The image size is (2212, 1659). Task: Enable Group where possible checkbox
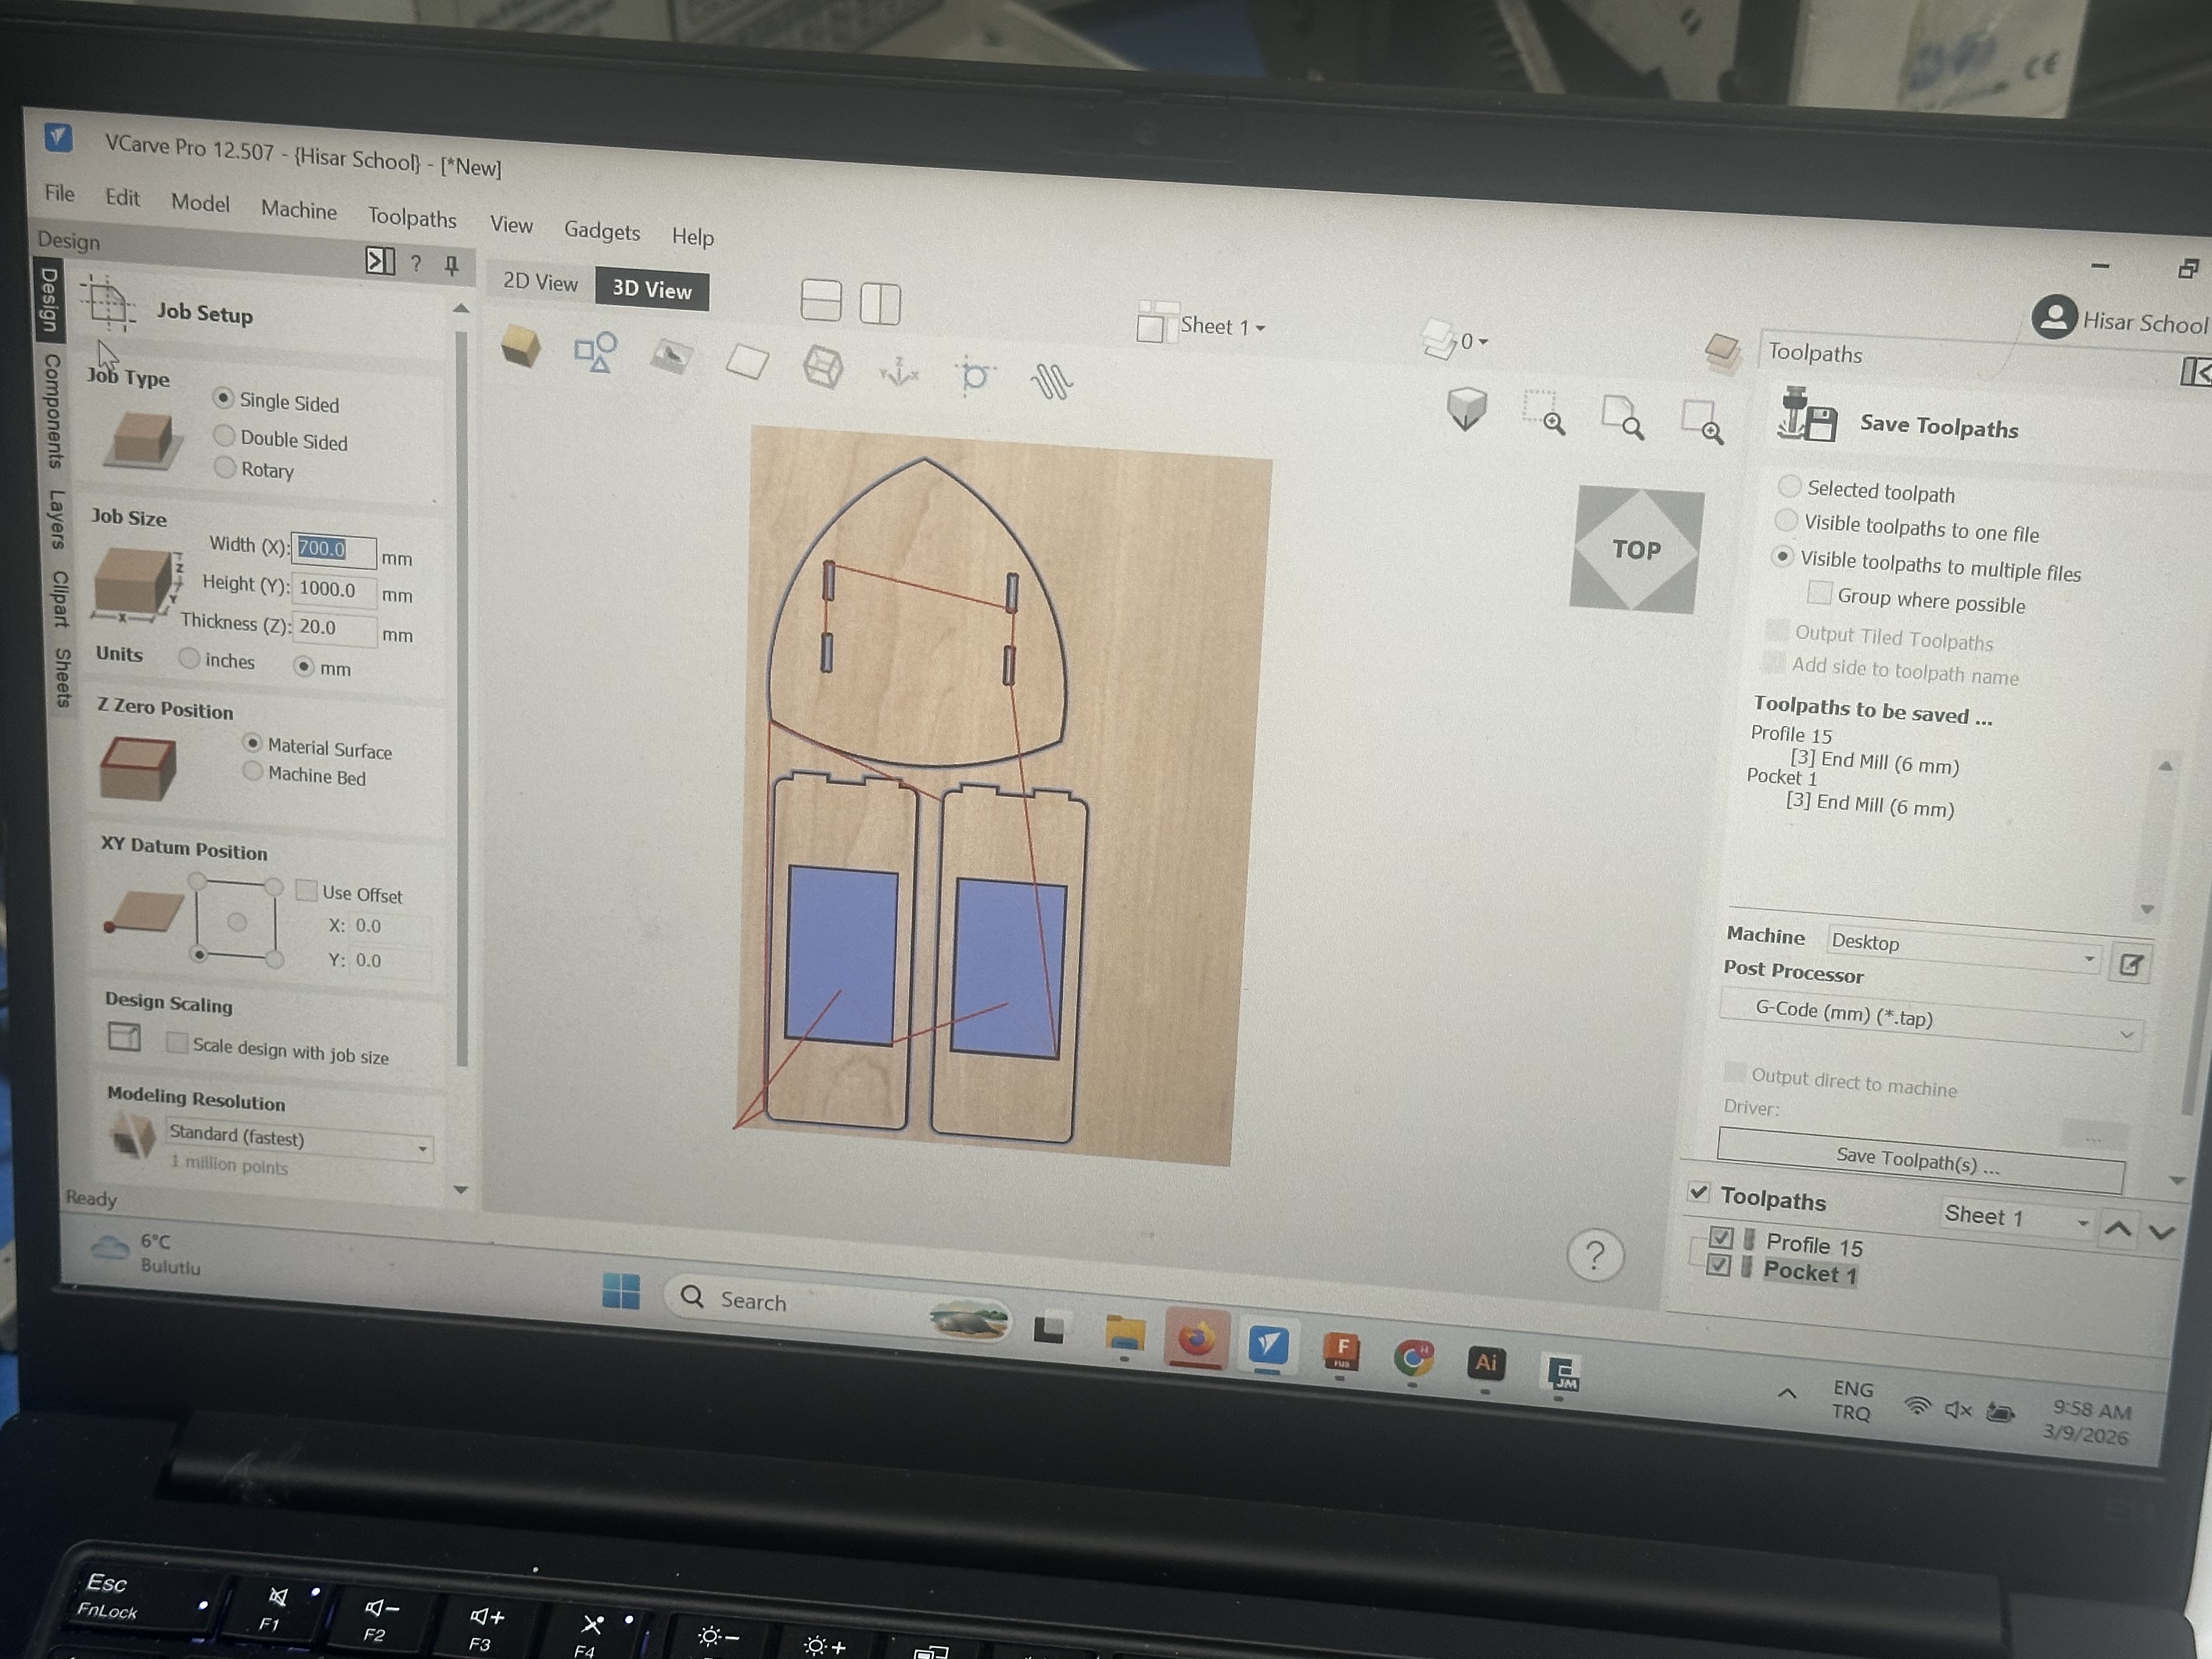[x=1820, y=594]
